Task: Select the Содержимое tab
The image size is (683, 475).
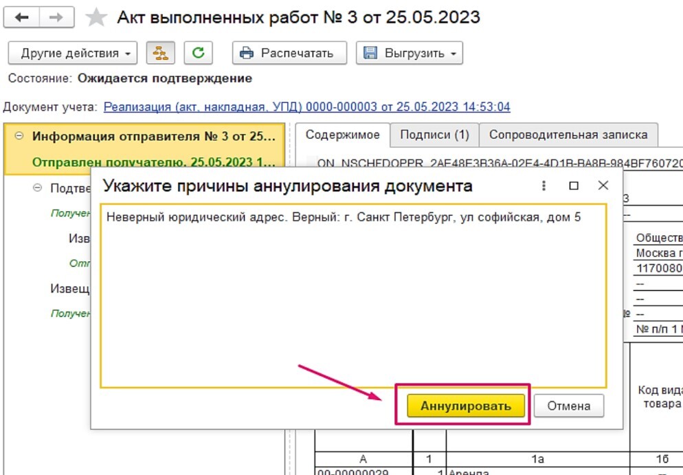Action: (342, 135)
